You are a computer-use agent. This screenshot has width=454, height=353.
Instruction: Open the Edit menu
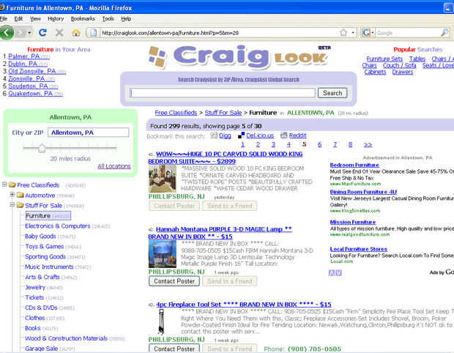(x=18, y=19)
